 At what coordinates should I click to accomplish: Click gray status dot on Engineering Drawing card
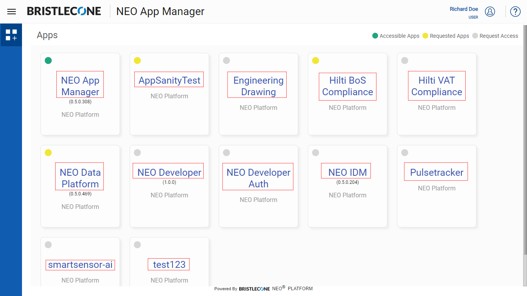pos(226,61)
